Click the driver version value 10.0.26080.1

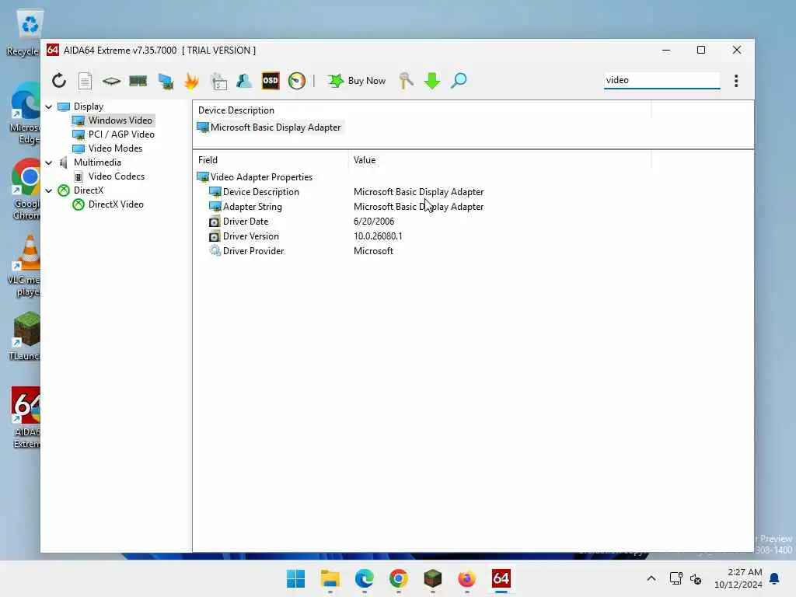click(x=378, y=236)
